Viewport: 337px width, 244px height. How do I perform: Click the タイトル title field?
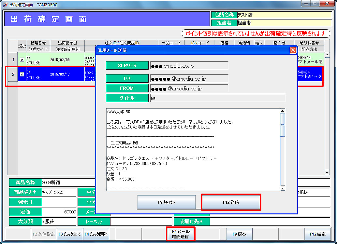[217, 98]
